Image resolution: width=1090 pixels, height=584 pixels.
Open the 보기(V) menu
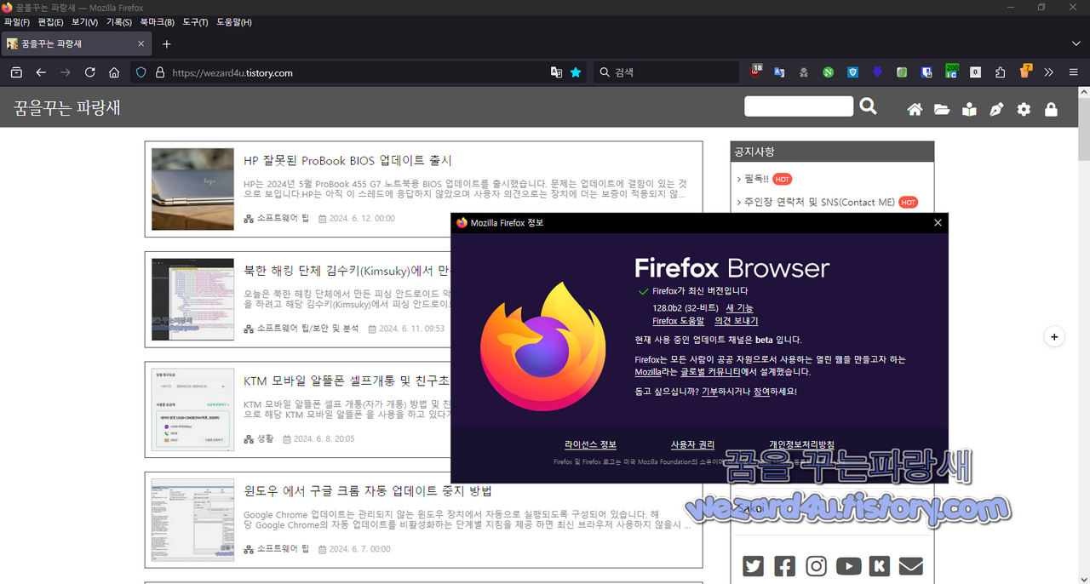(x=84, y=22)
